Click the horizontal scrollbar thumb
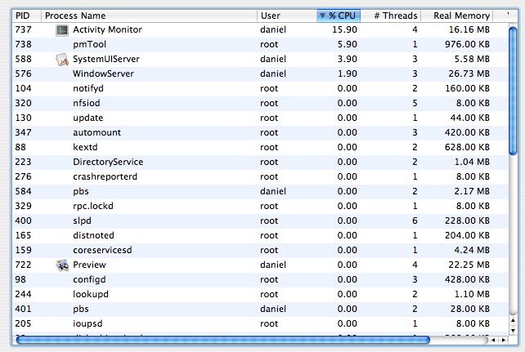Viewport: 525px width, 352px height. point(223,340)
